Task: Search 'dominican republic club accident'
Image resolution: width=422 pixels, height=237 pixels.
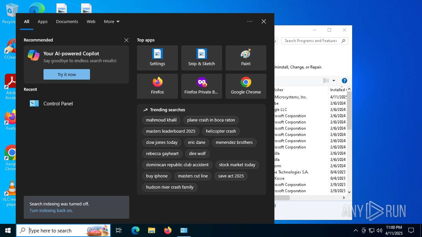Action: point(177,165)
